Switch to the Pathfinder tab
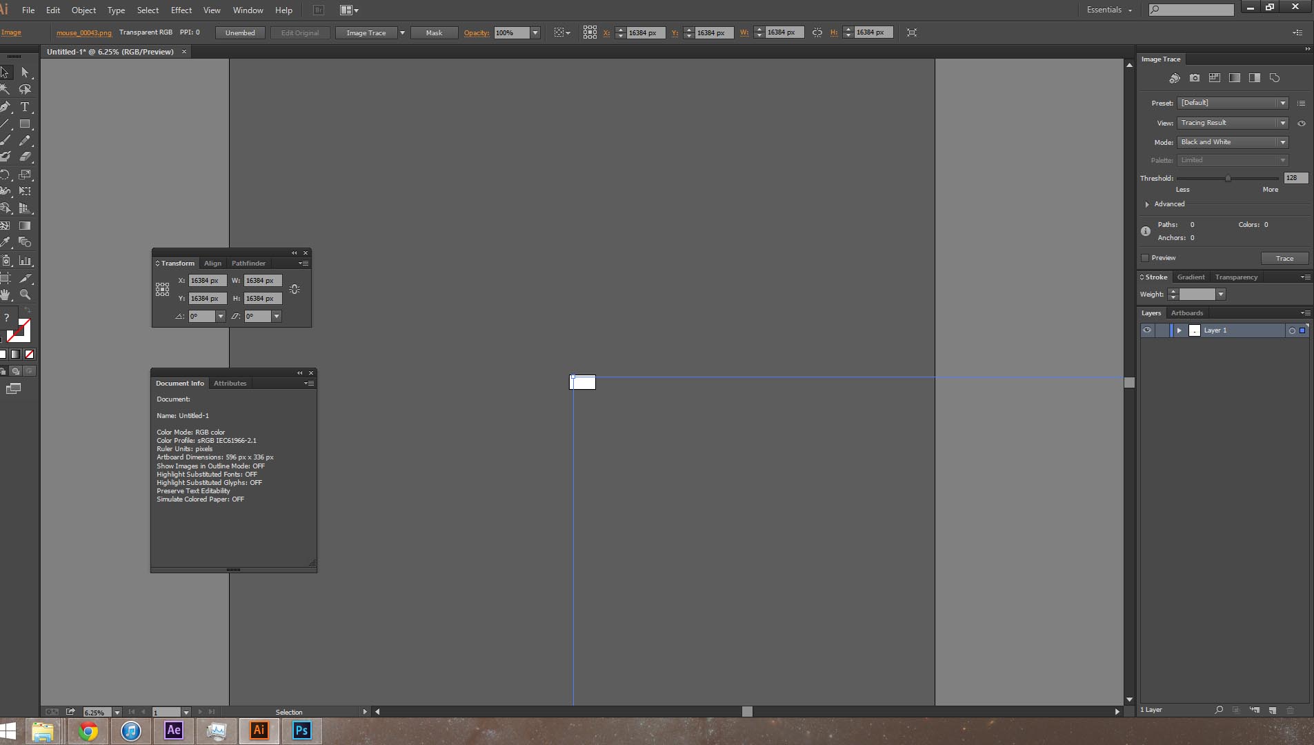The image size is (1314, 745). pyautogui.click(x=248, y=264)
